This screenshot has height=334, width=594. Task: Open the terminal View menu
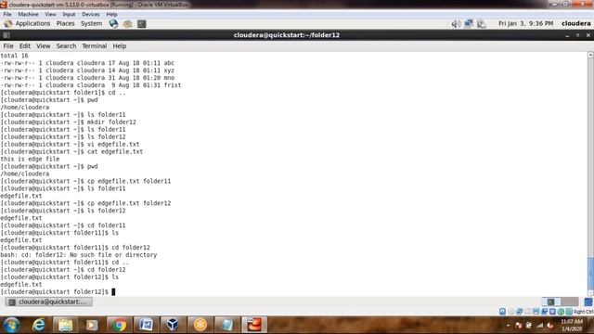click(44, 46)
